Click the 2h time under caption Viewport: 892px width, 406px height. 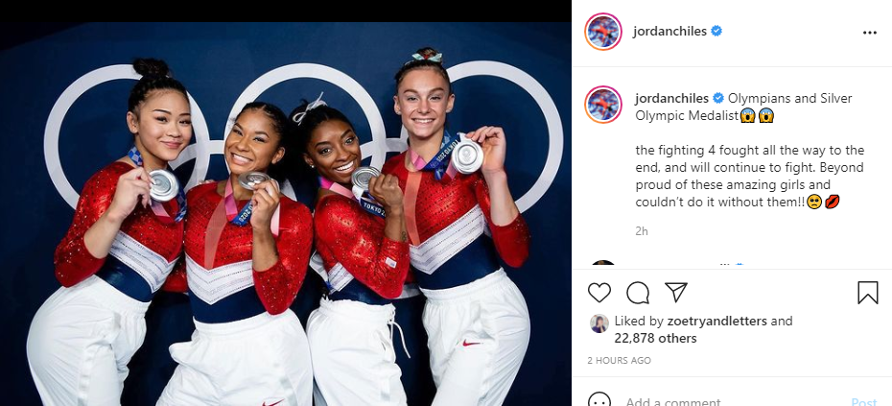[642, 231]
